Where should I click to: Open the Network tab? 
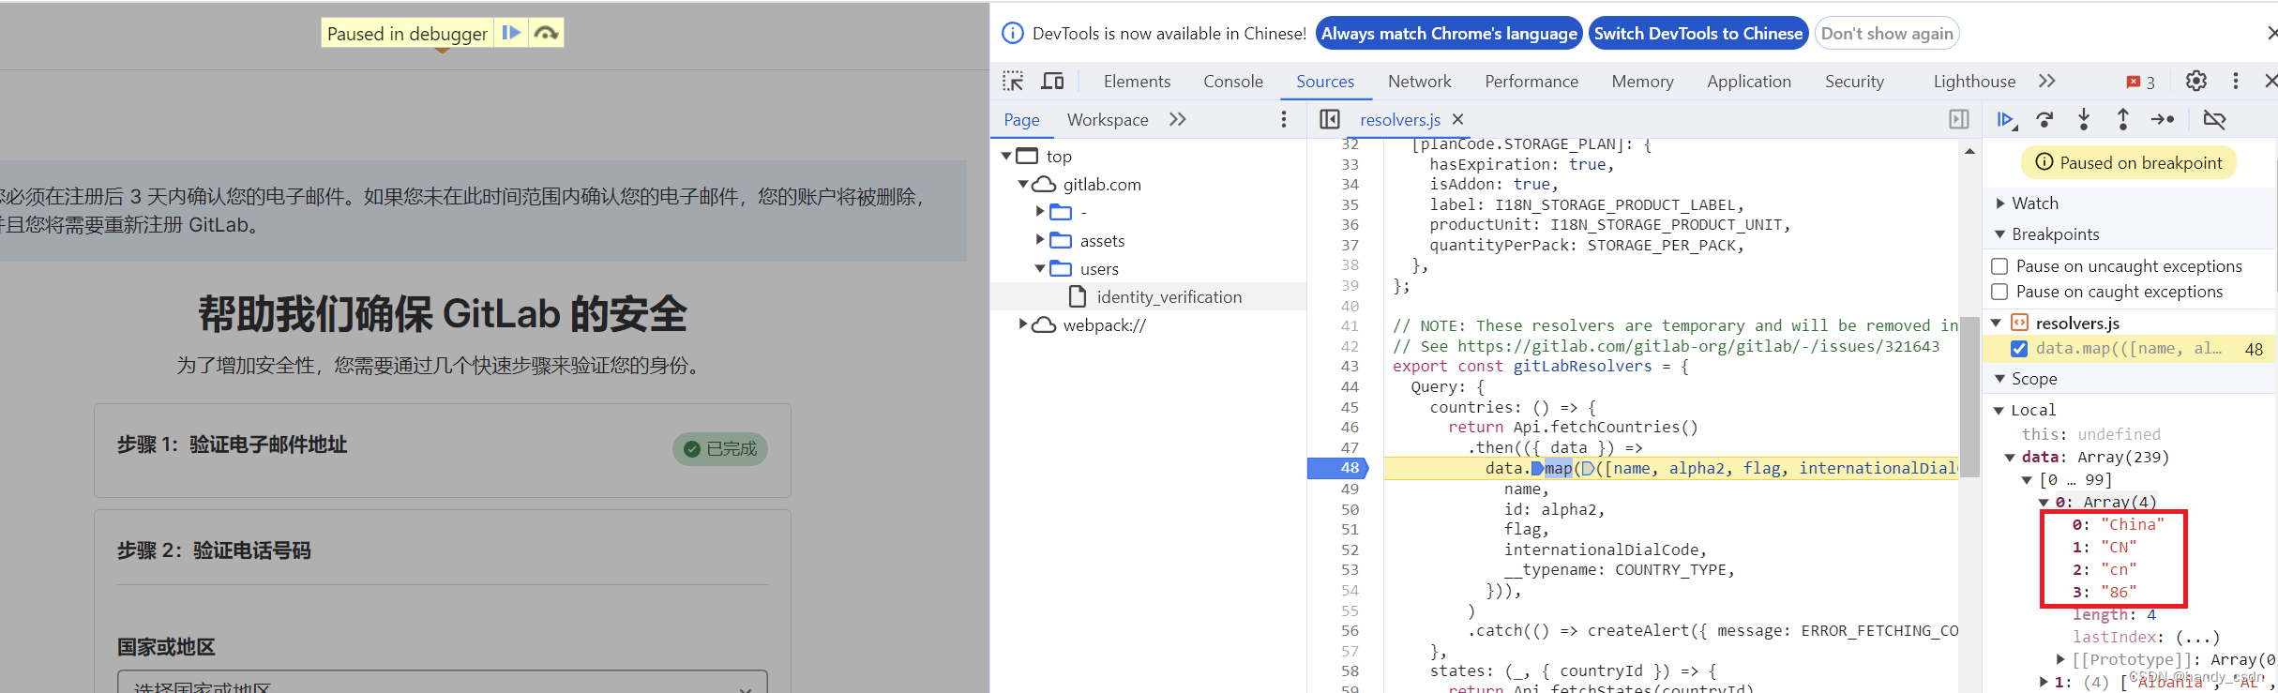(x=1419, y=82)
